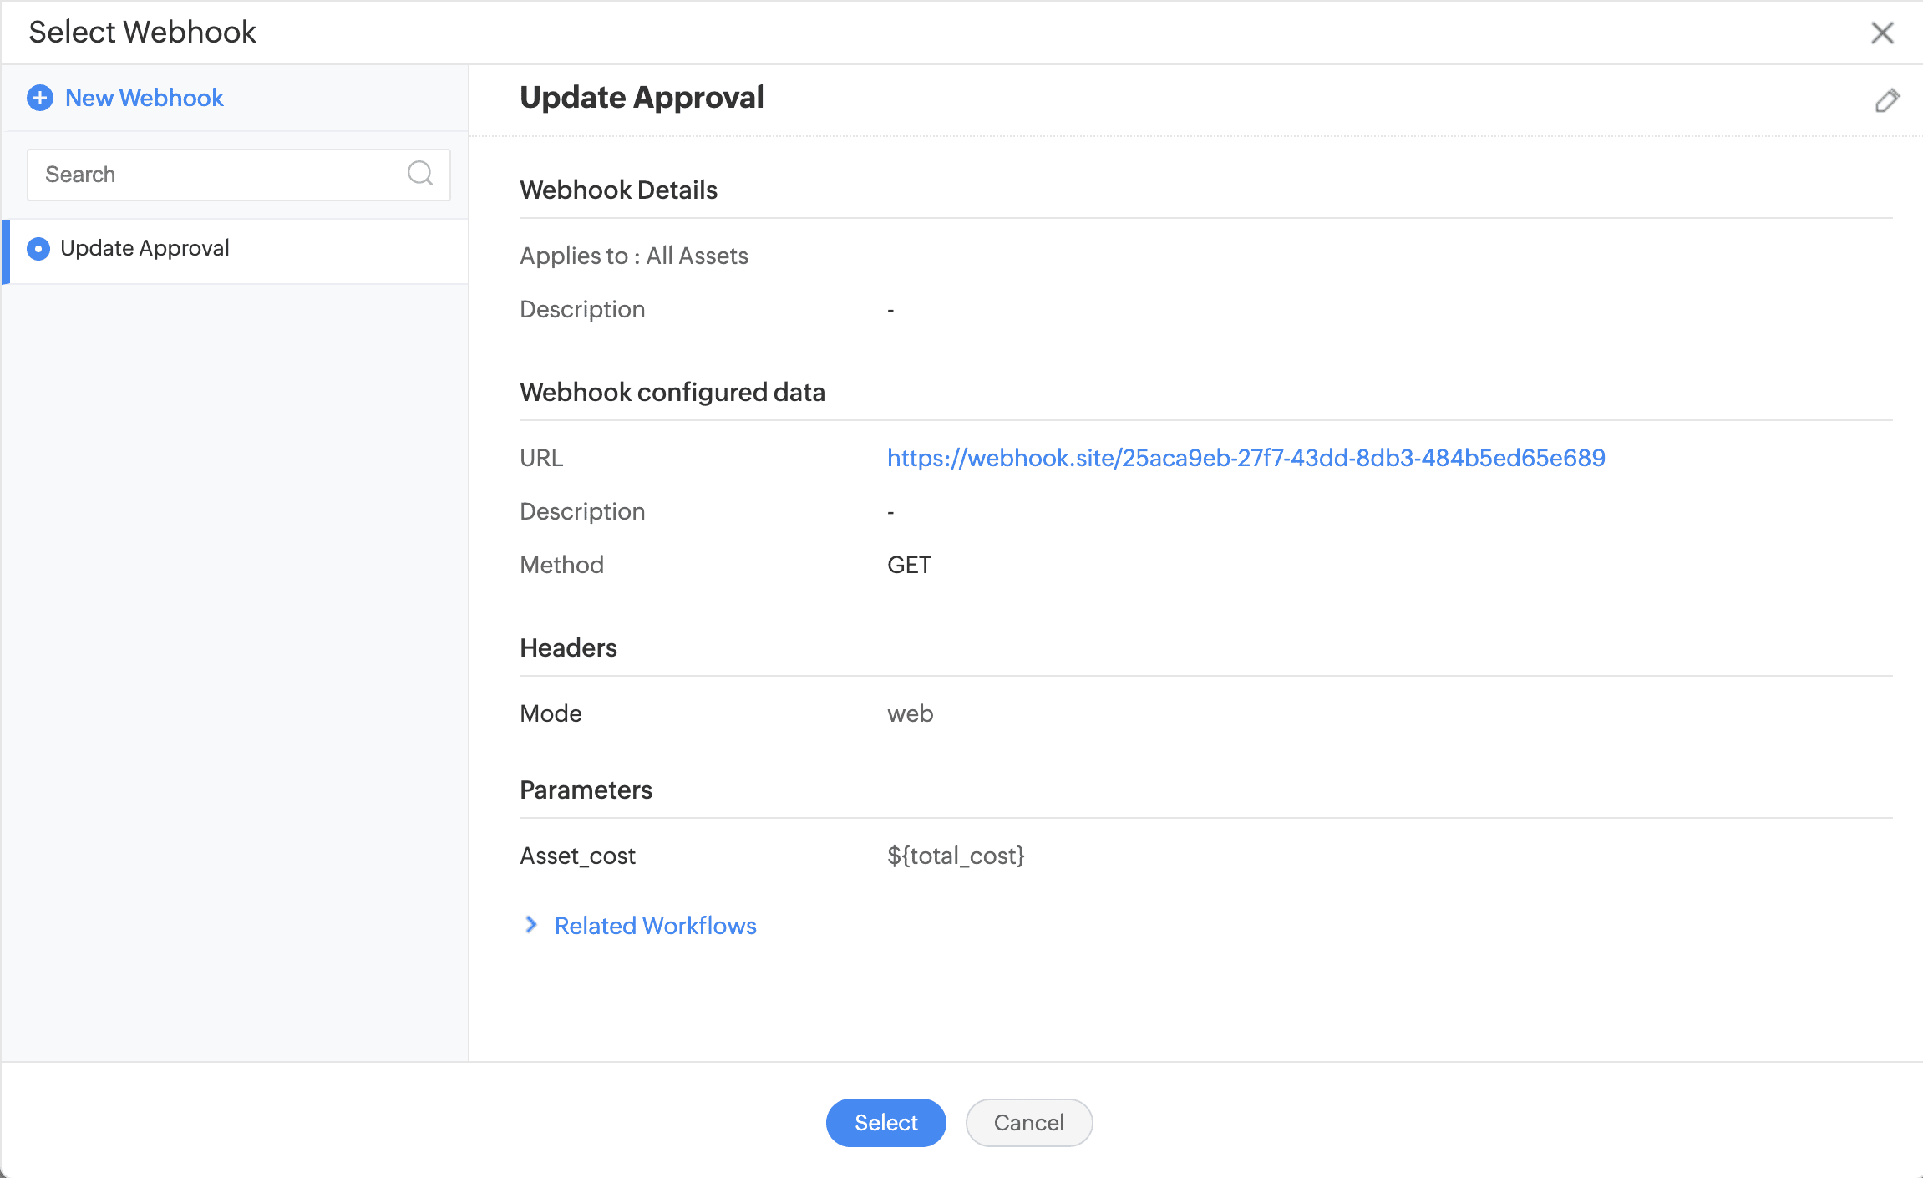Click the New Webhook link text

coord(144,98)
